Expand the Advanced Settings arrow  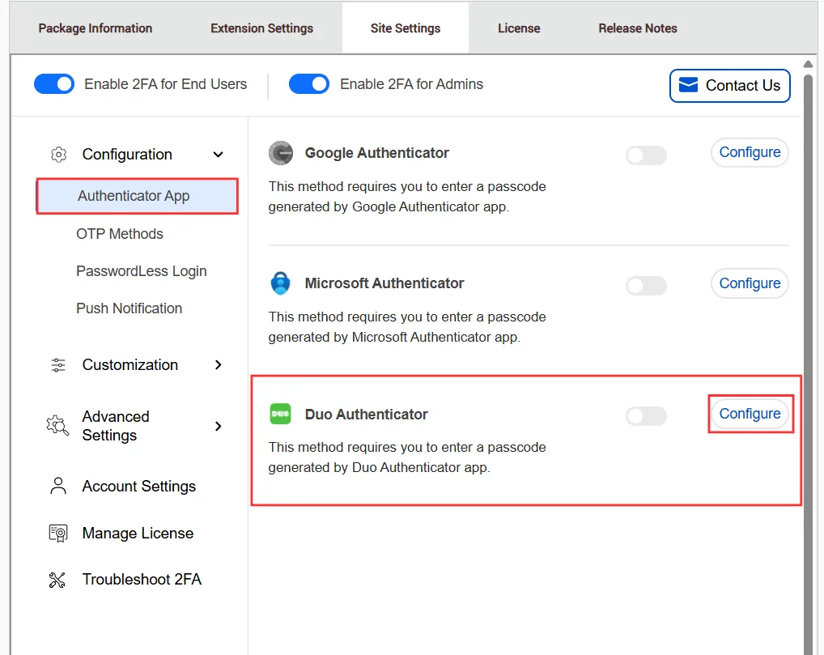218,426
